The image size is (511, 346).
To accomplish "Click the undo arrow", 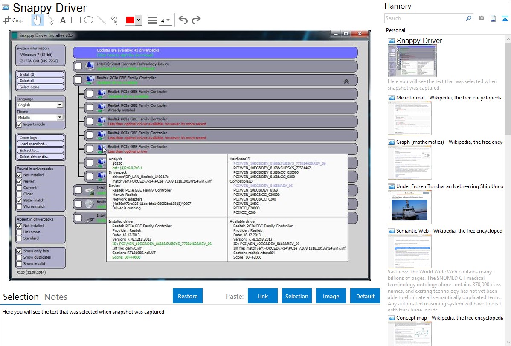I will (183, 20).
